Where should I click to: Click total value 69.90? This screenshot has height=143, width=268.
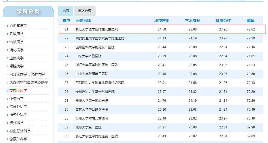point(251,127)
